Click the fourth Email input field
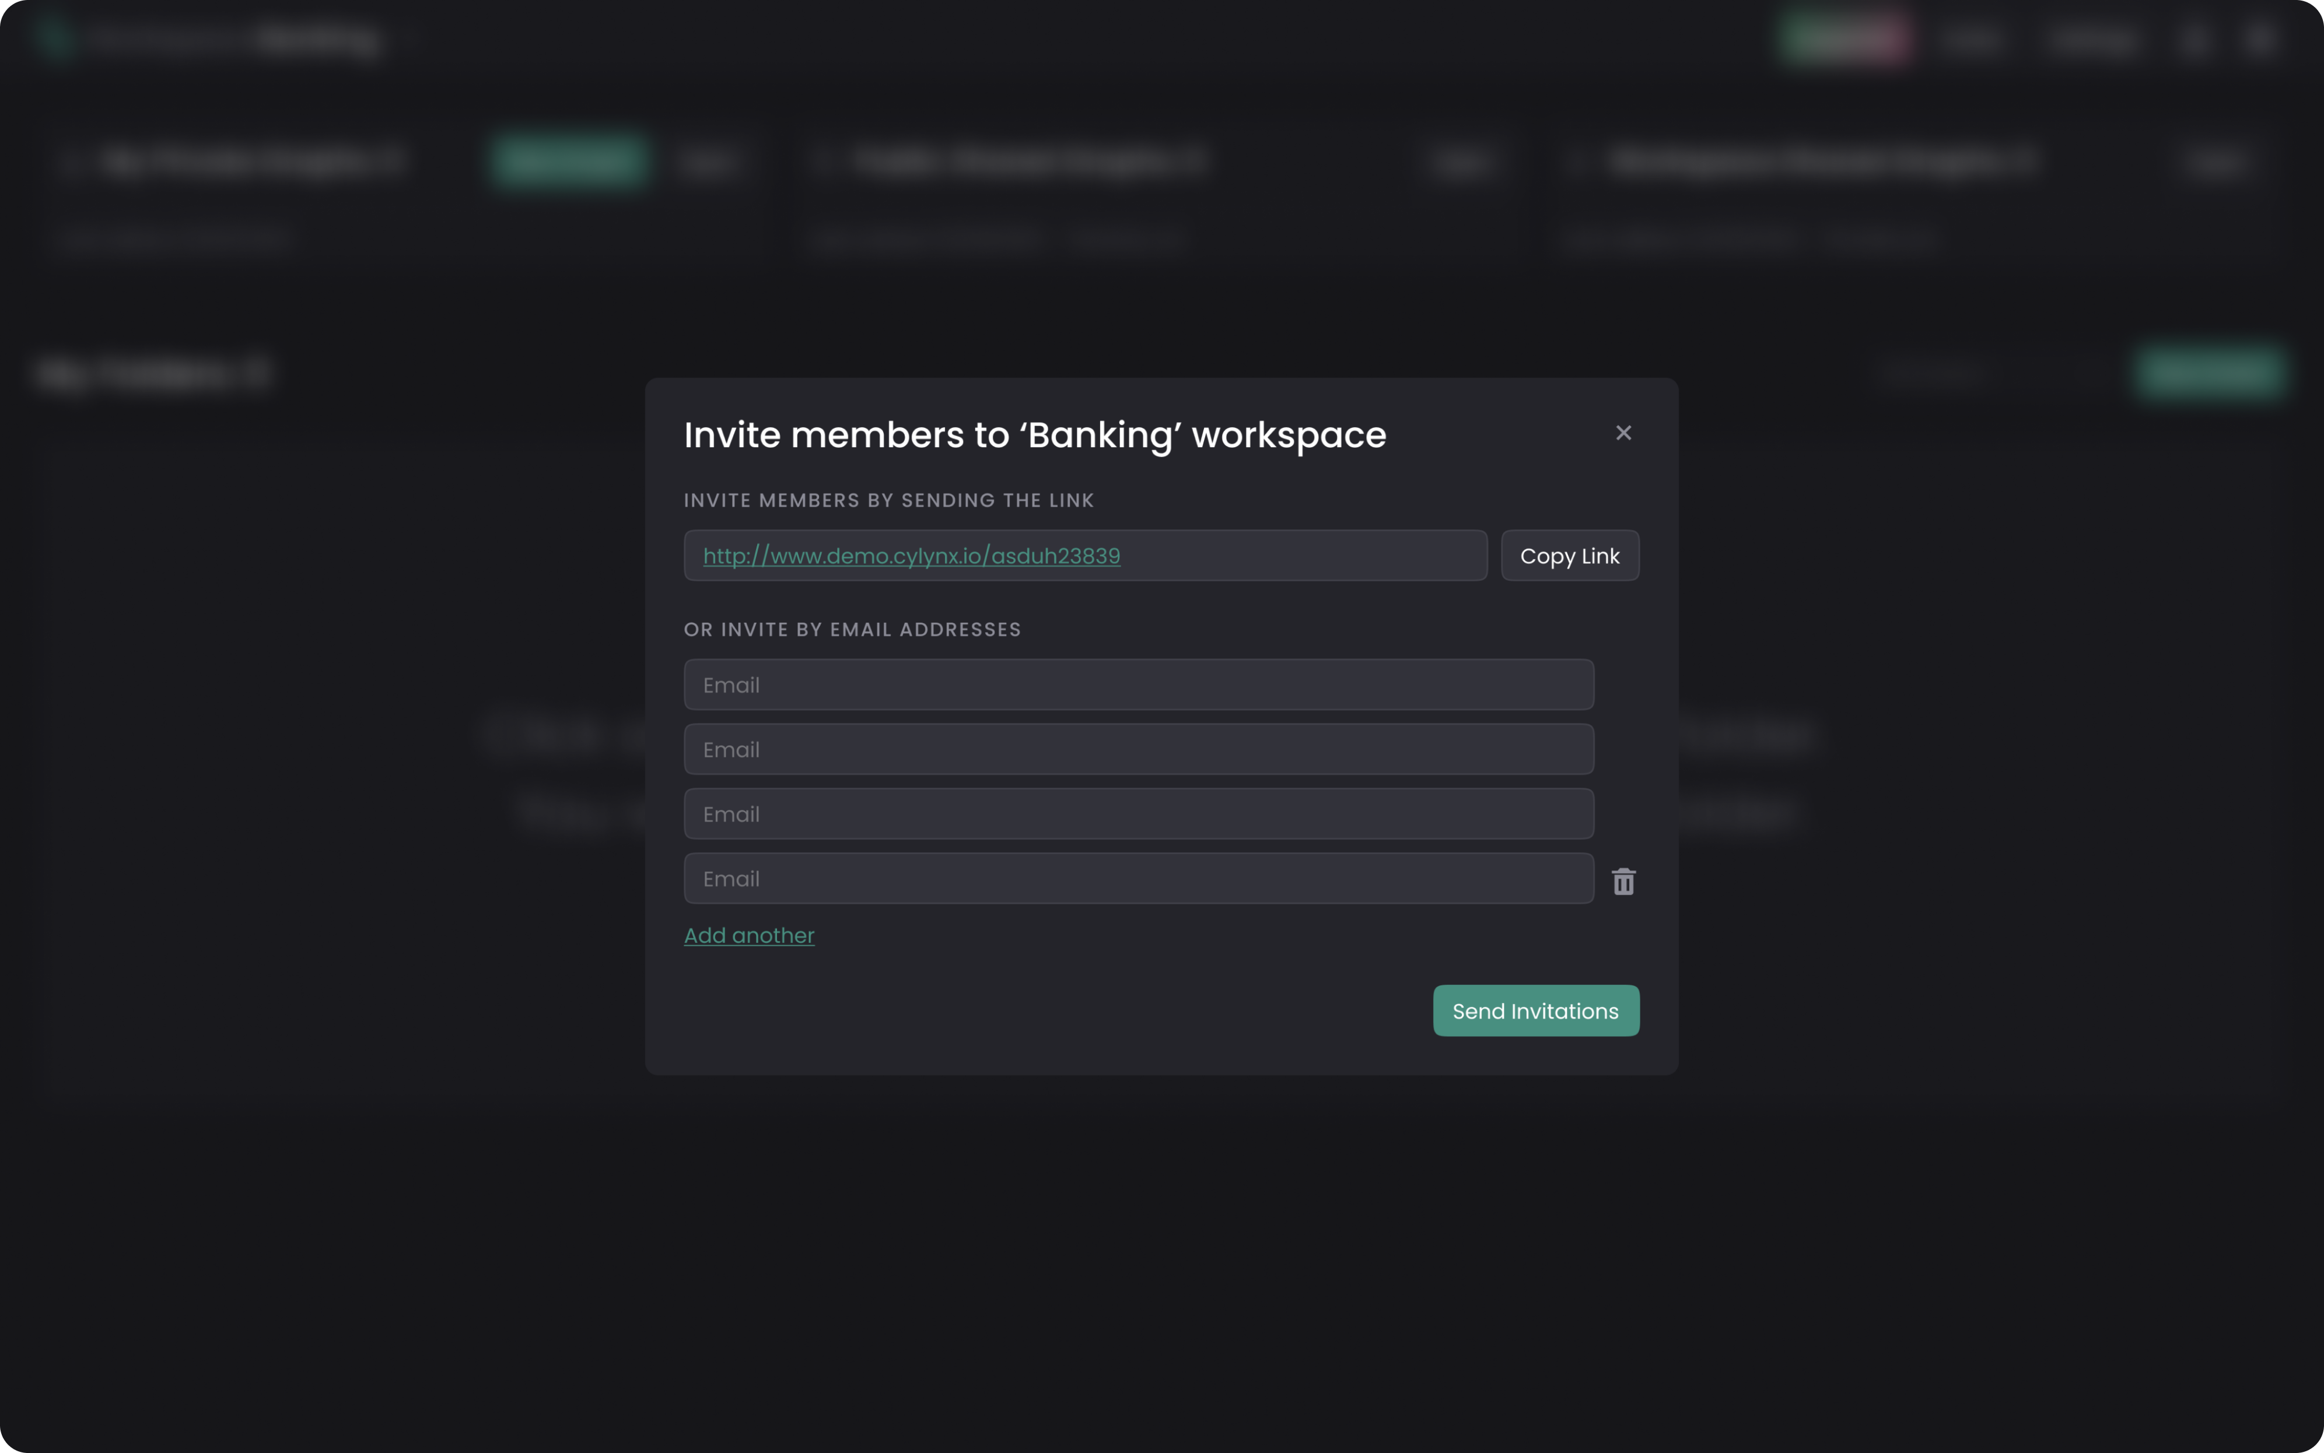Screen dimensions: 2324x1453 pyautogui.click(x=1137, y=878)
